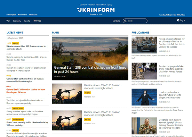This screenshot has height=137, width=192.
Task: Click the Ukrinform logo
Action: [x=96, y=10]
